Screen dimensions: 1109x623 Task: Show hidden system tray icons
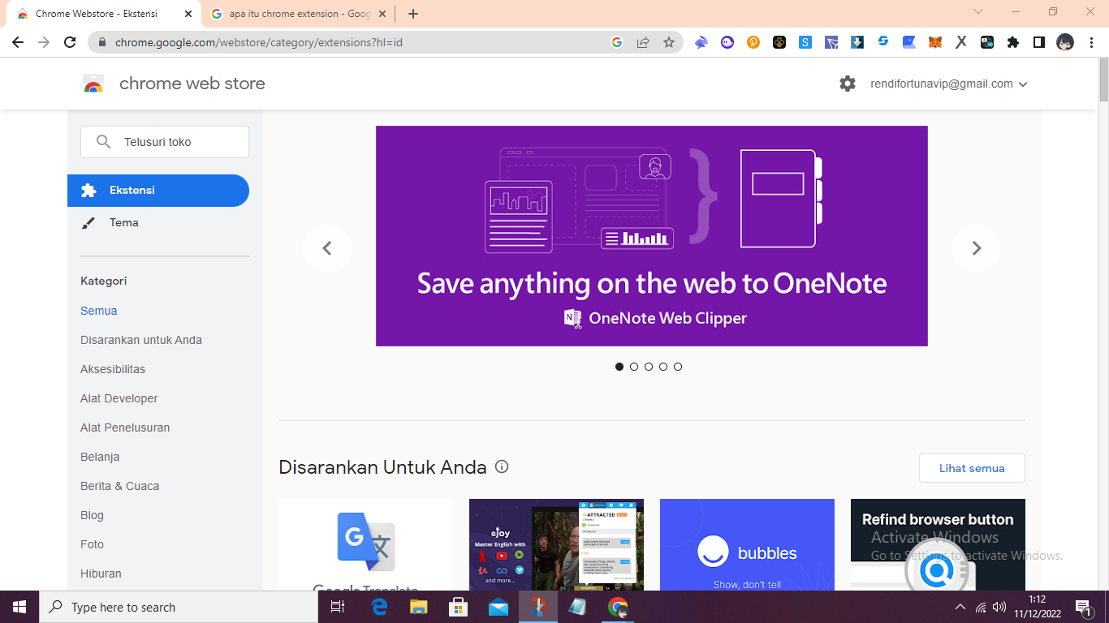coord(960,607)
